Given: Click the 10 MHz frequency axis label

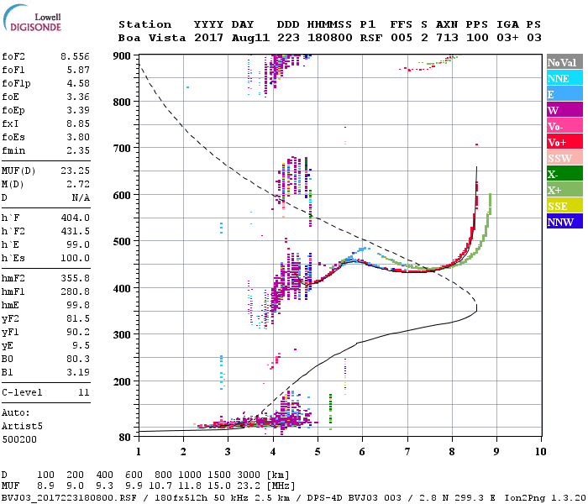Looking at the screenshot, I should [x=540, y=452].
